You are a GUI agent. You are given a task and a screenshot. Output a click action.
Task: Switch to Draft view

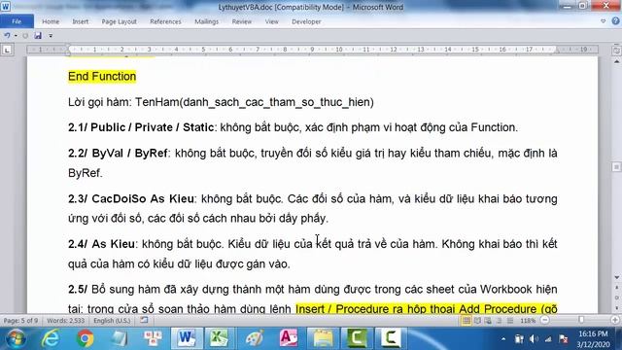click(x=510, y=320)
